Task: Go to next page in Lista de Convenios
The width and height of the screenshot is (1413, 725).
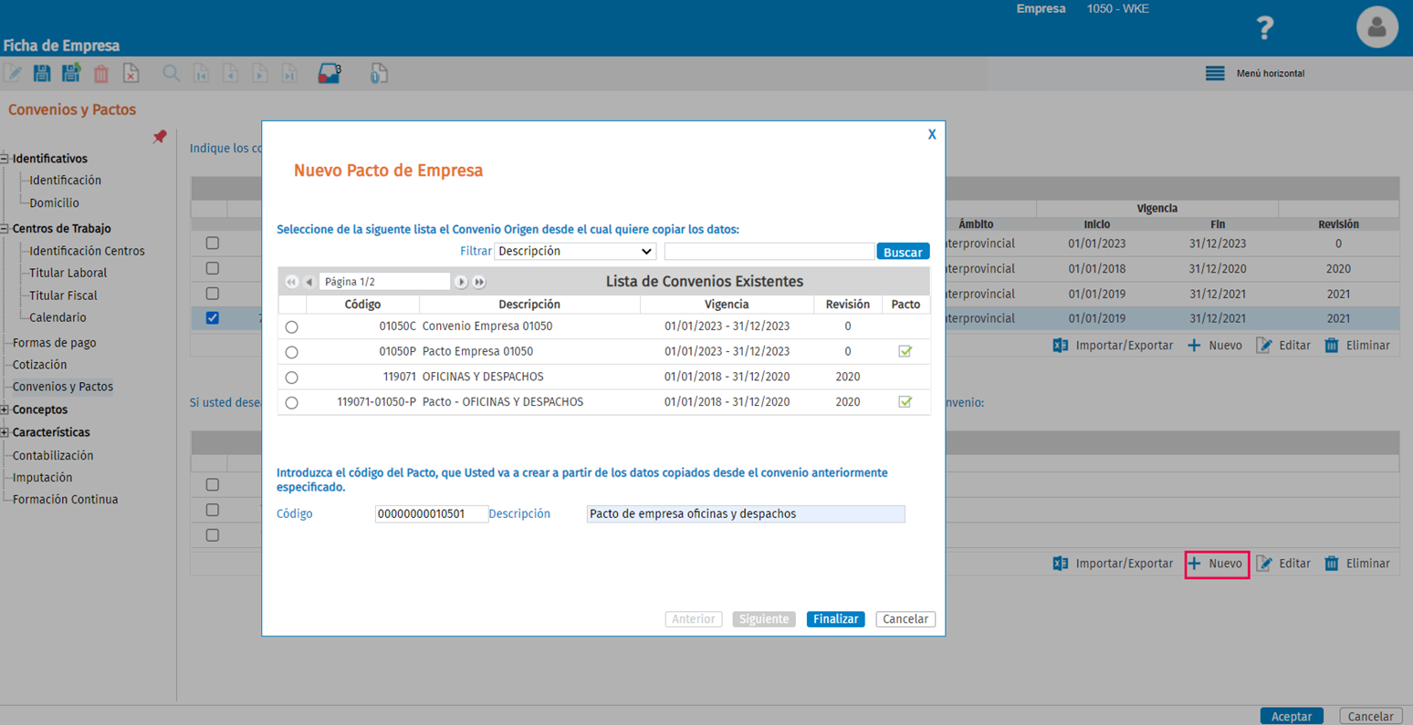Action: [x=461, y=282]
